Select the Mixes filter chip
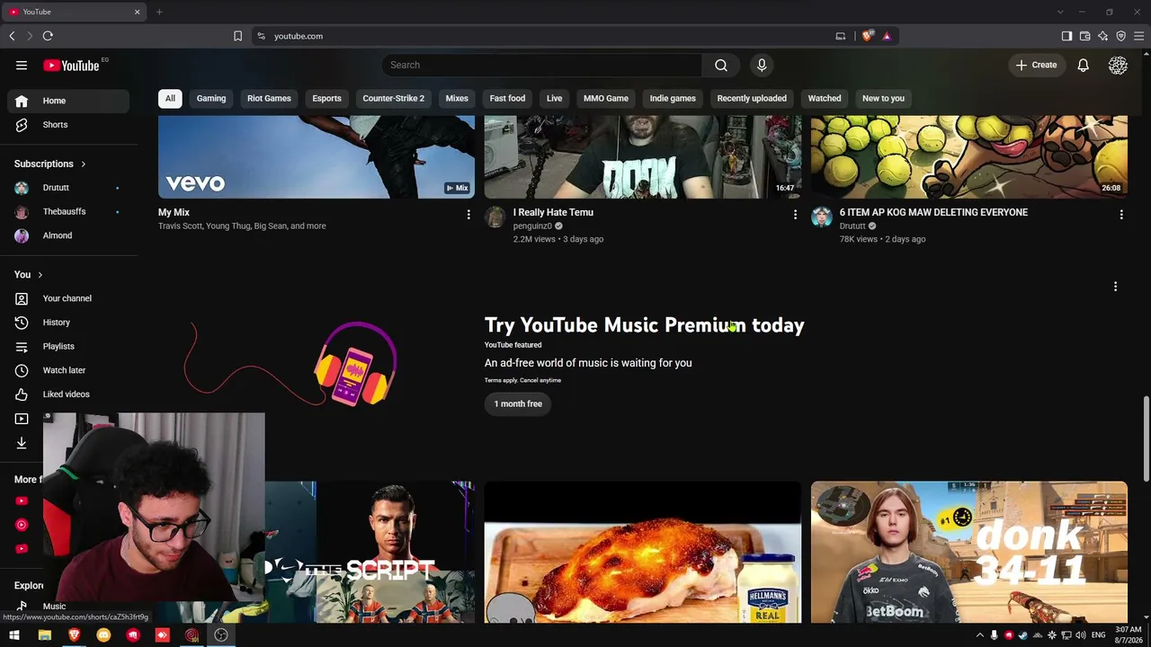Screen dimensions: 1151x647 click(x=457, y=98)
